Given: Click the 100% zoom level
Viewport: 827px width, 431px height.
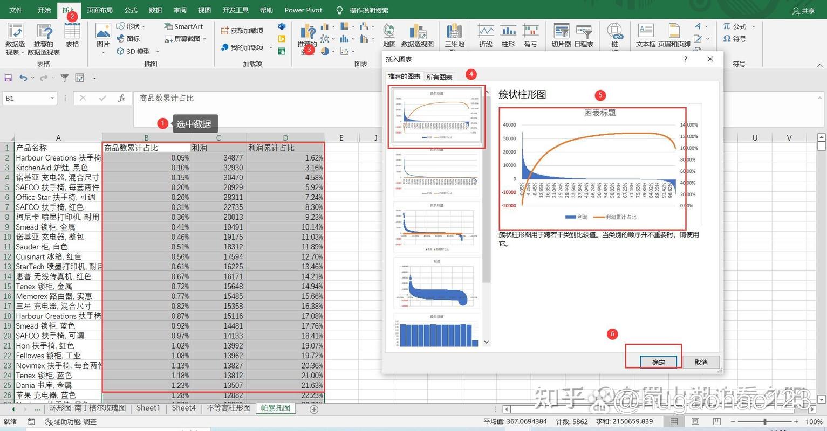Looking at the screenshot, I should tap(814, 422).
